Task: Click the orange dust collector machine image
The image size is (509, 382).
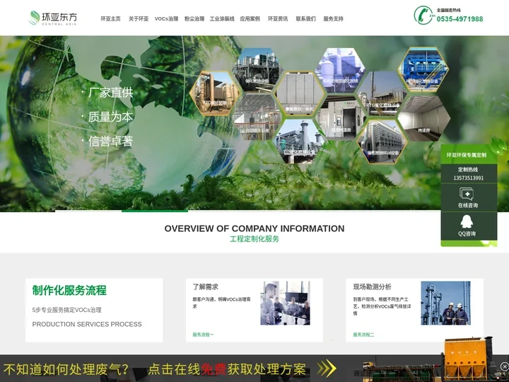Action: pyautogui.click(x=468, y=359)
